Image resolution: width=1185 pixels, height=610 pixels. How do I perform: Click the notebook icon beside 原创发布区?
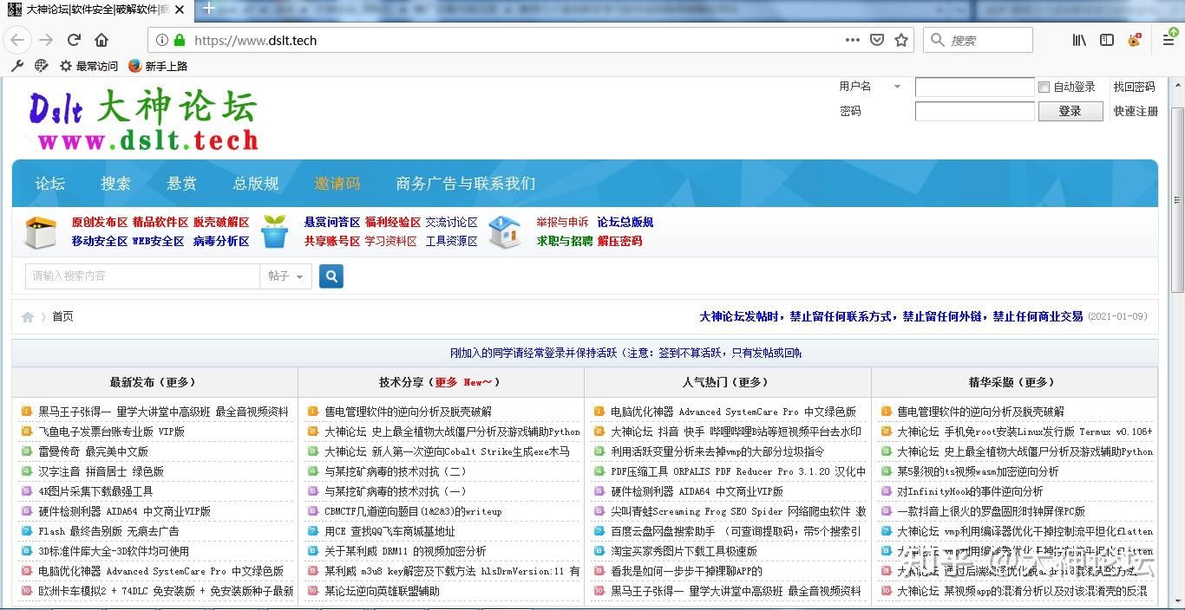coord(41,231)
